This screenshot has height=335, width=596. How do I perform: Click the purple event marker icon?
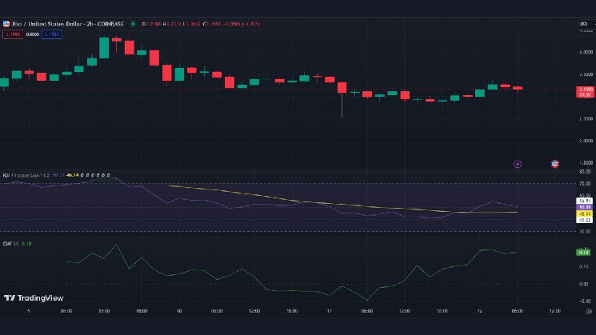point(517,163)
